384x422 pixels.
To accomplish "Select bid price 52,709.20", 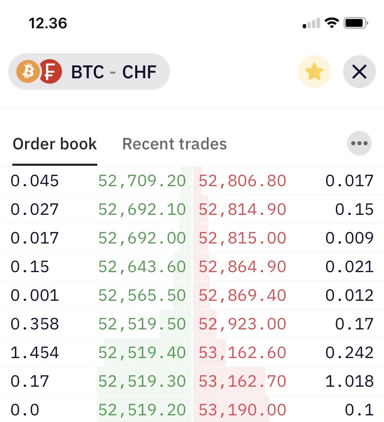I will [x=142, y=181].
